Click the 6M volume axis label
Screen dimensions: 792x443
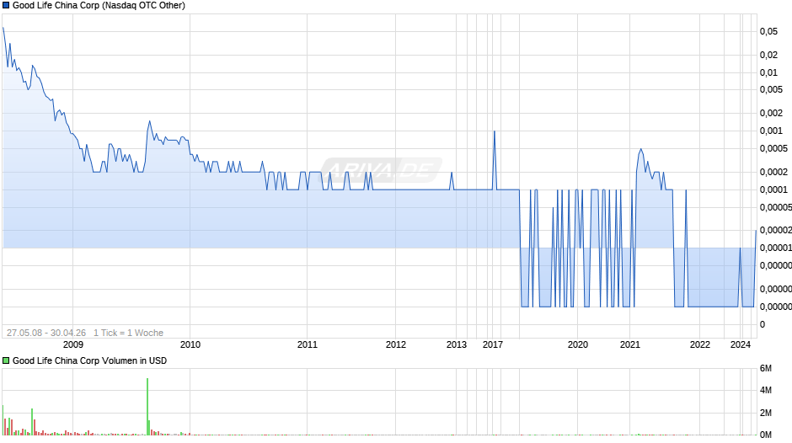766,369
